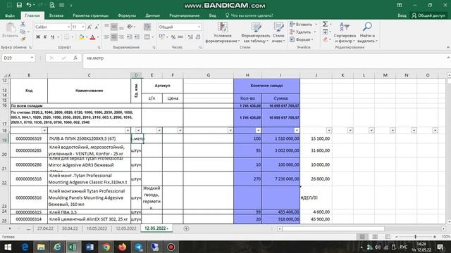Open Format as Table gallery

coord(255,32)
